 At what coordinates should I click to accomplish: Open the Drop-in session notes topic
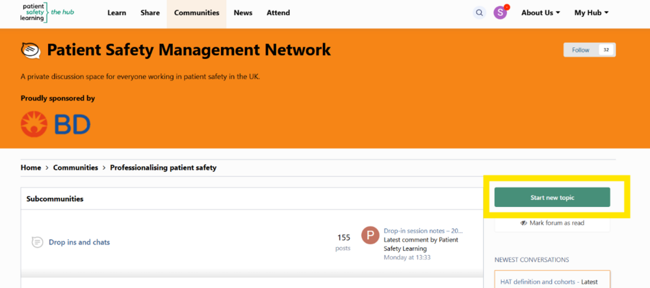pyautogui.click(x=423, y=231)
